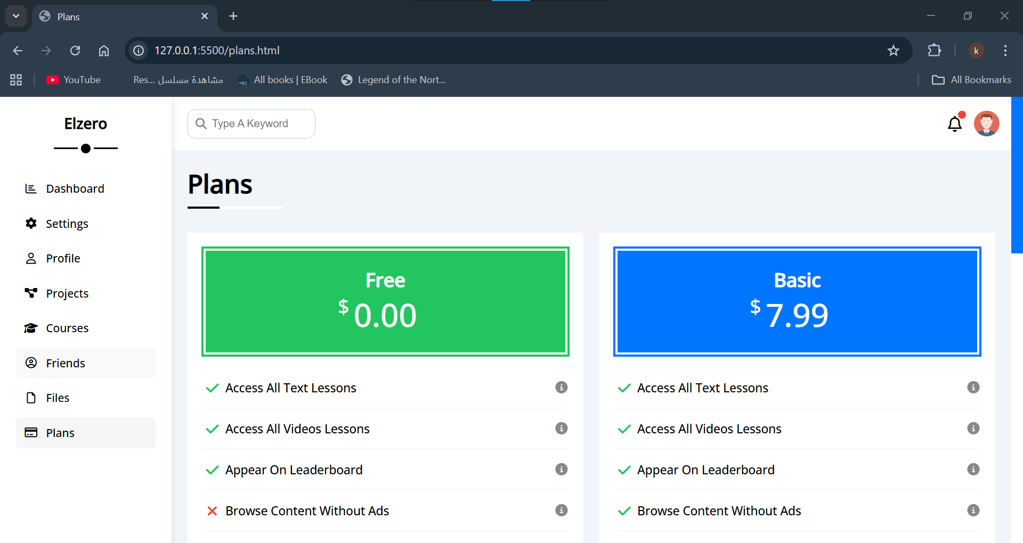Click the Dashboard chart icon in sidebar
The image size is (1023, 543).
click(x=30, y=188)
